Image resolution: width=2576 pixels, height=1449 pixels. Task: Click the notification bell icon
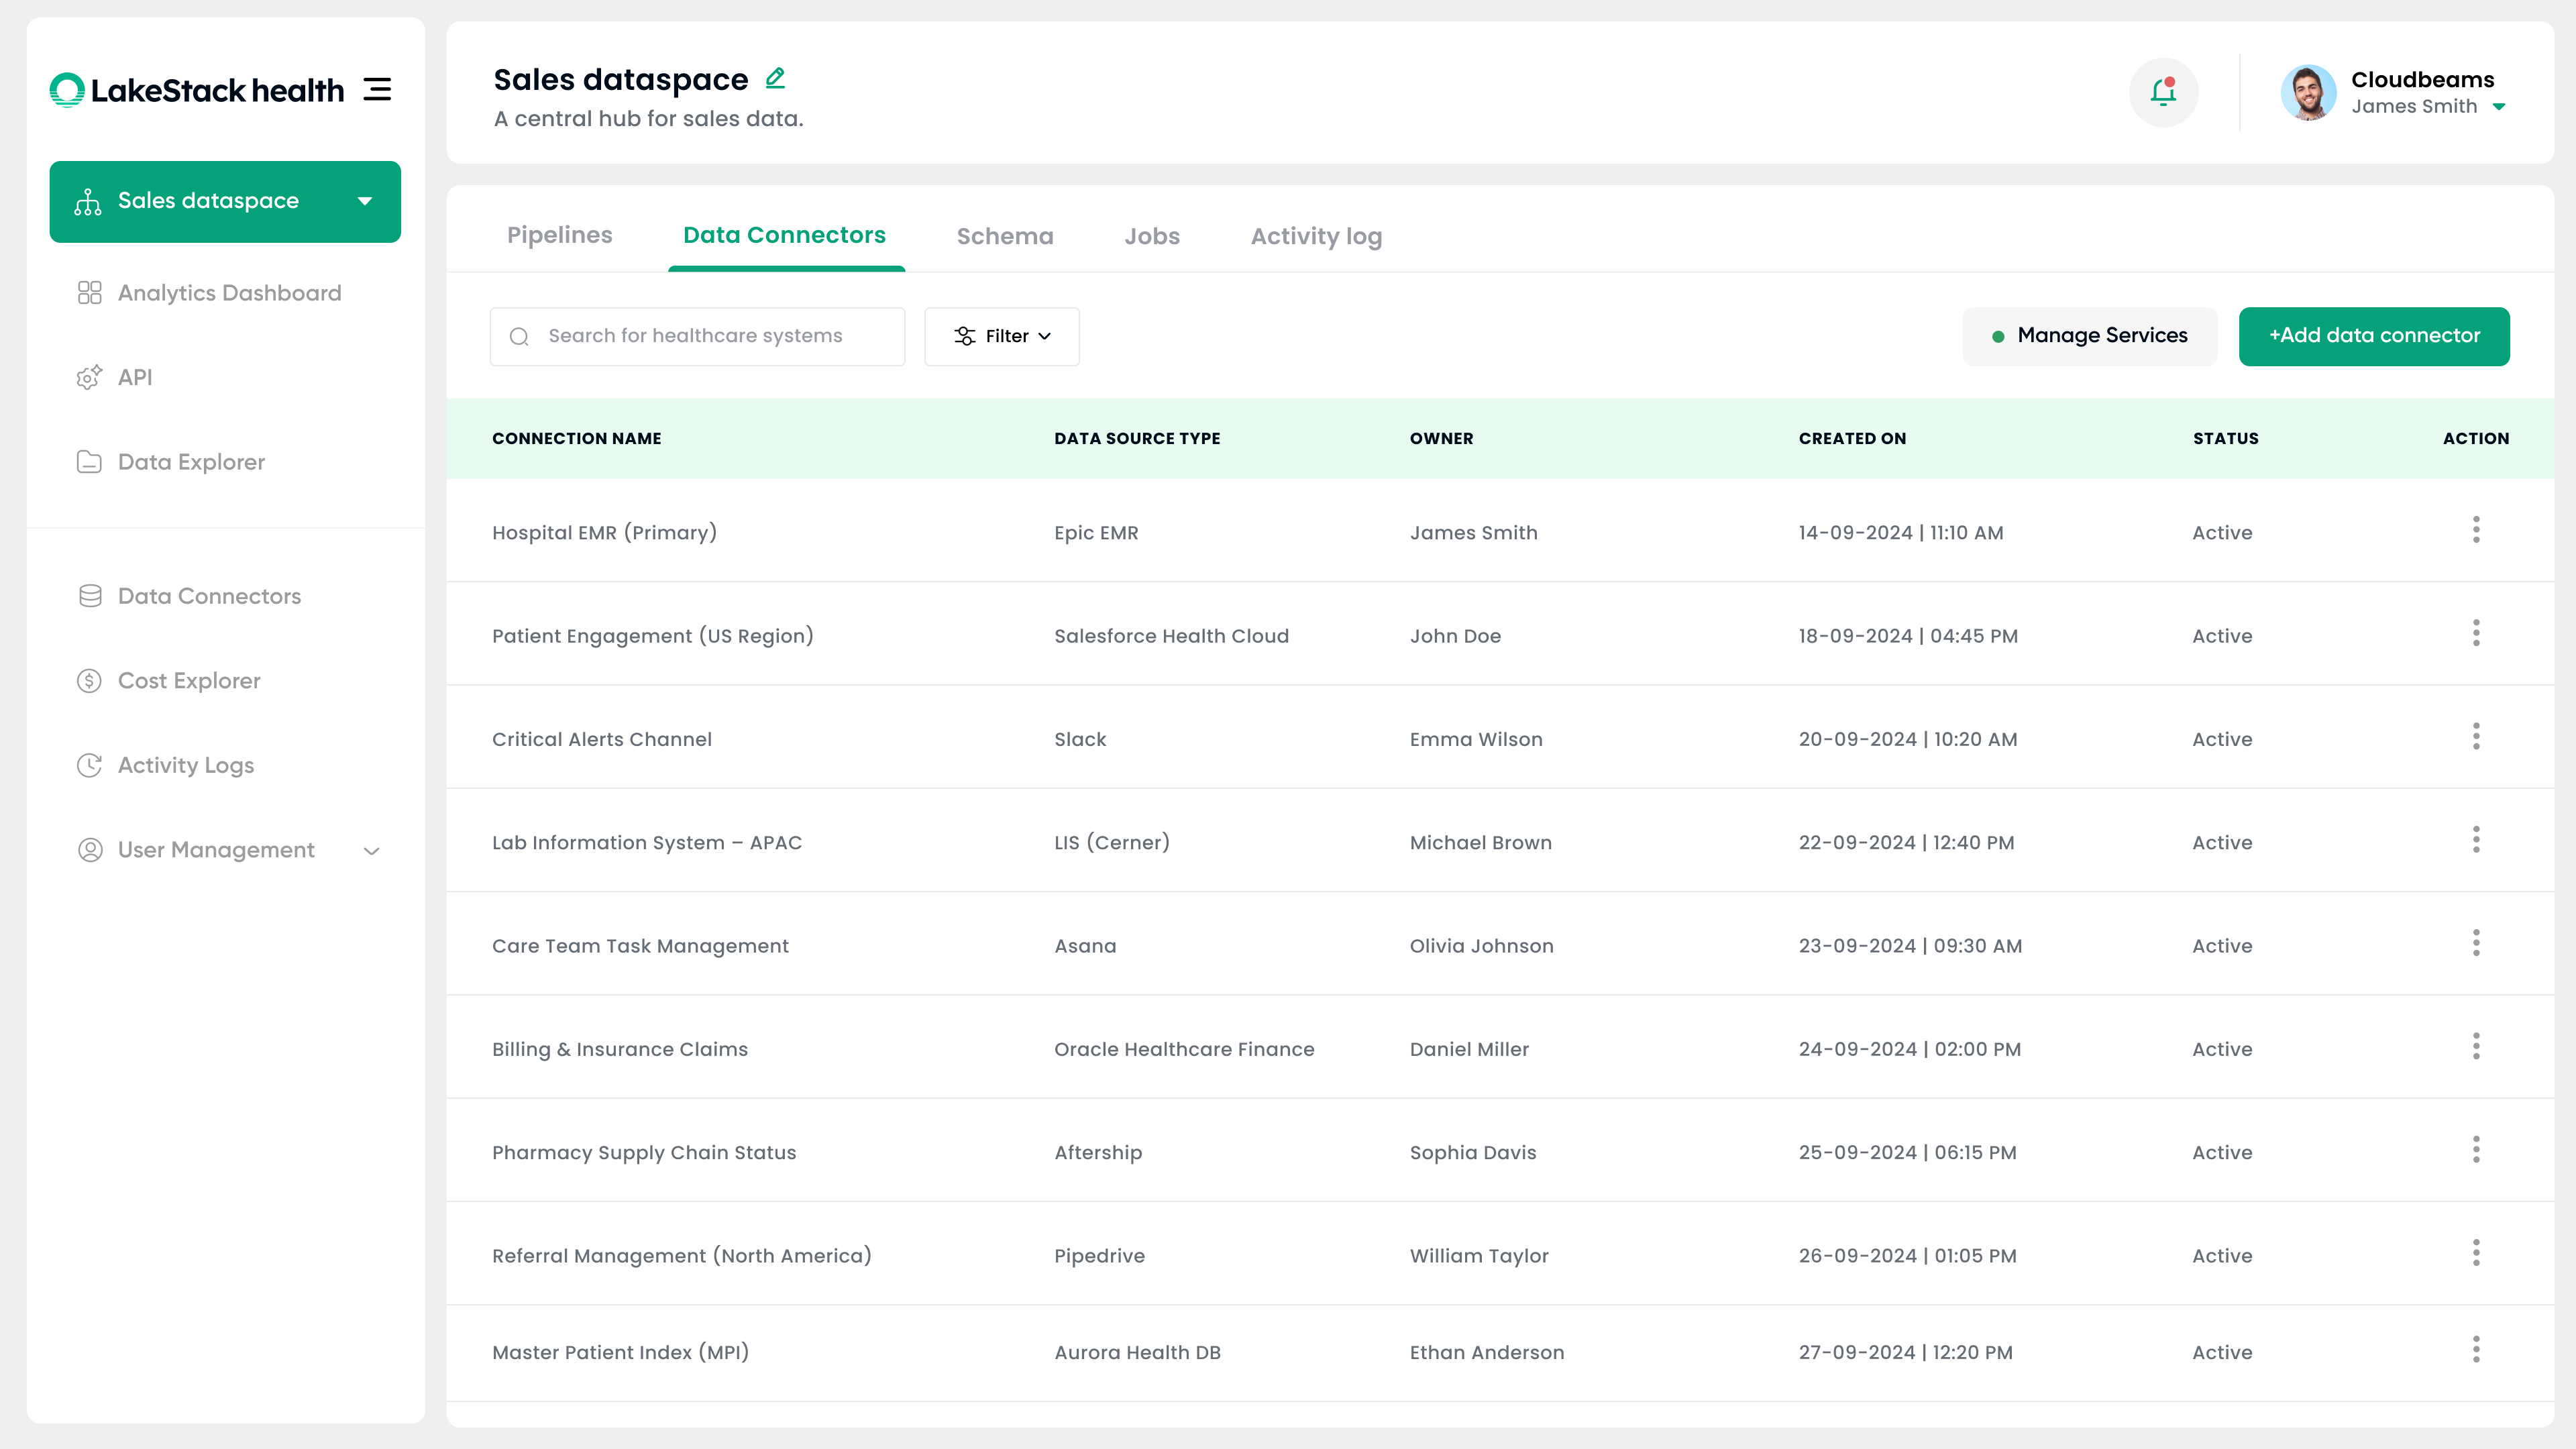coord(2163,92)
